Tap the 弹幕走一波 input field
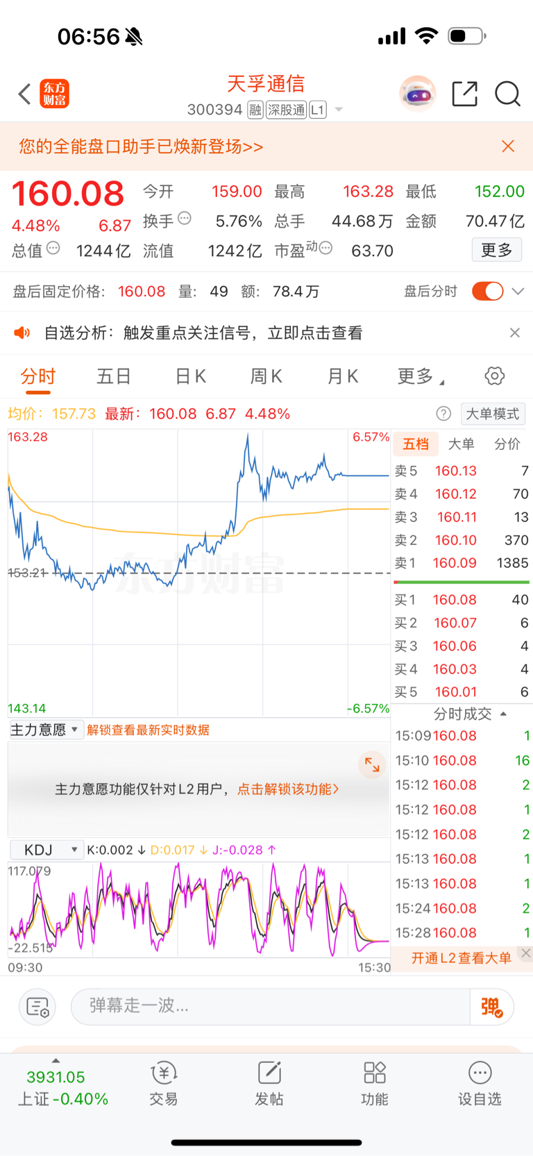The width and height of the screenshot is (533, 1156). pyautogui.click(x=271, y=1006)
